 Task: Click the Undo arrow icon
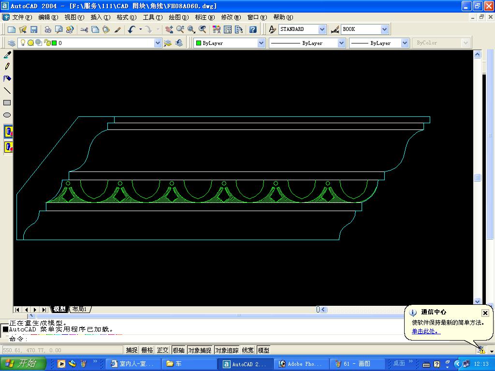pyautogui.click(x=131, y=29)
